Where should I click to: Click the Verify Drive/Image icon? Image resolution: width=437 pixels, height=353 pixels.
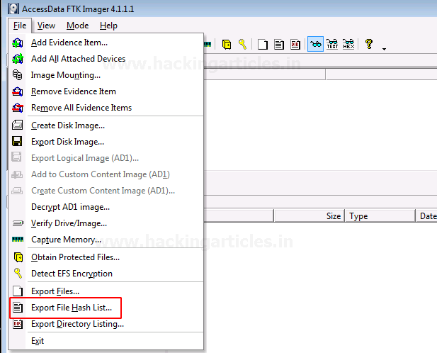pos(18,223)
